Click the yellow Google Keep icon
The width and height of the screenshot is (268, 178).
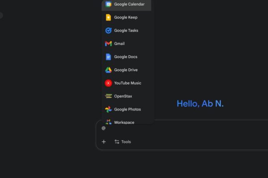tap(108, 17)
